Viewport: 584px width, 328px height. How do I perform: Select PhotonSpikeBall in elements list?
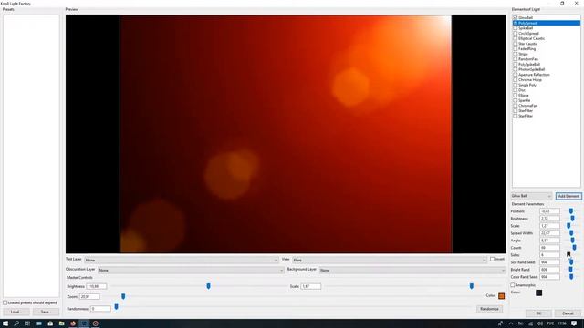pyautogui.click(x=531, y=69)
